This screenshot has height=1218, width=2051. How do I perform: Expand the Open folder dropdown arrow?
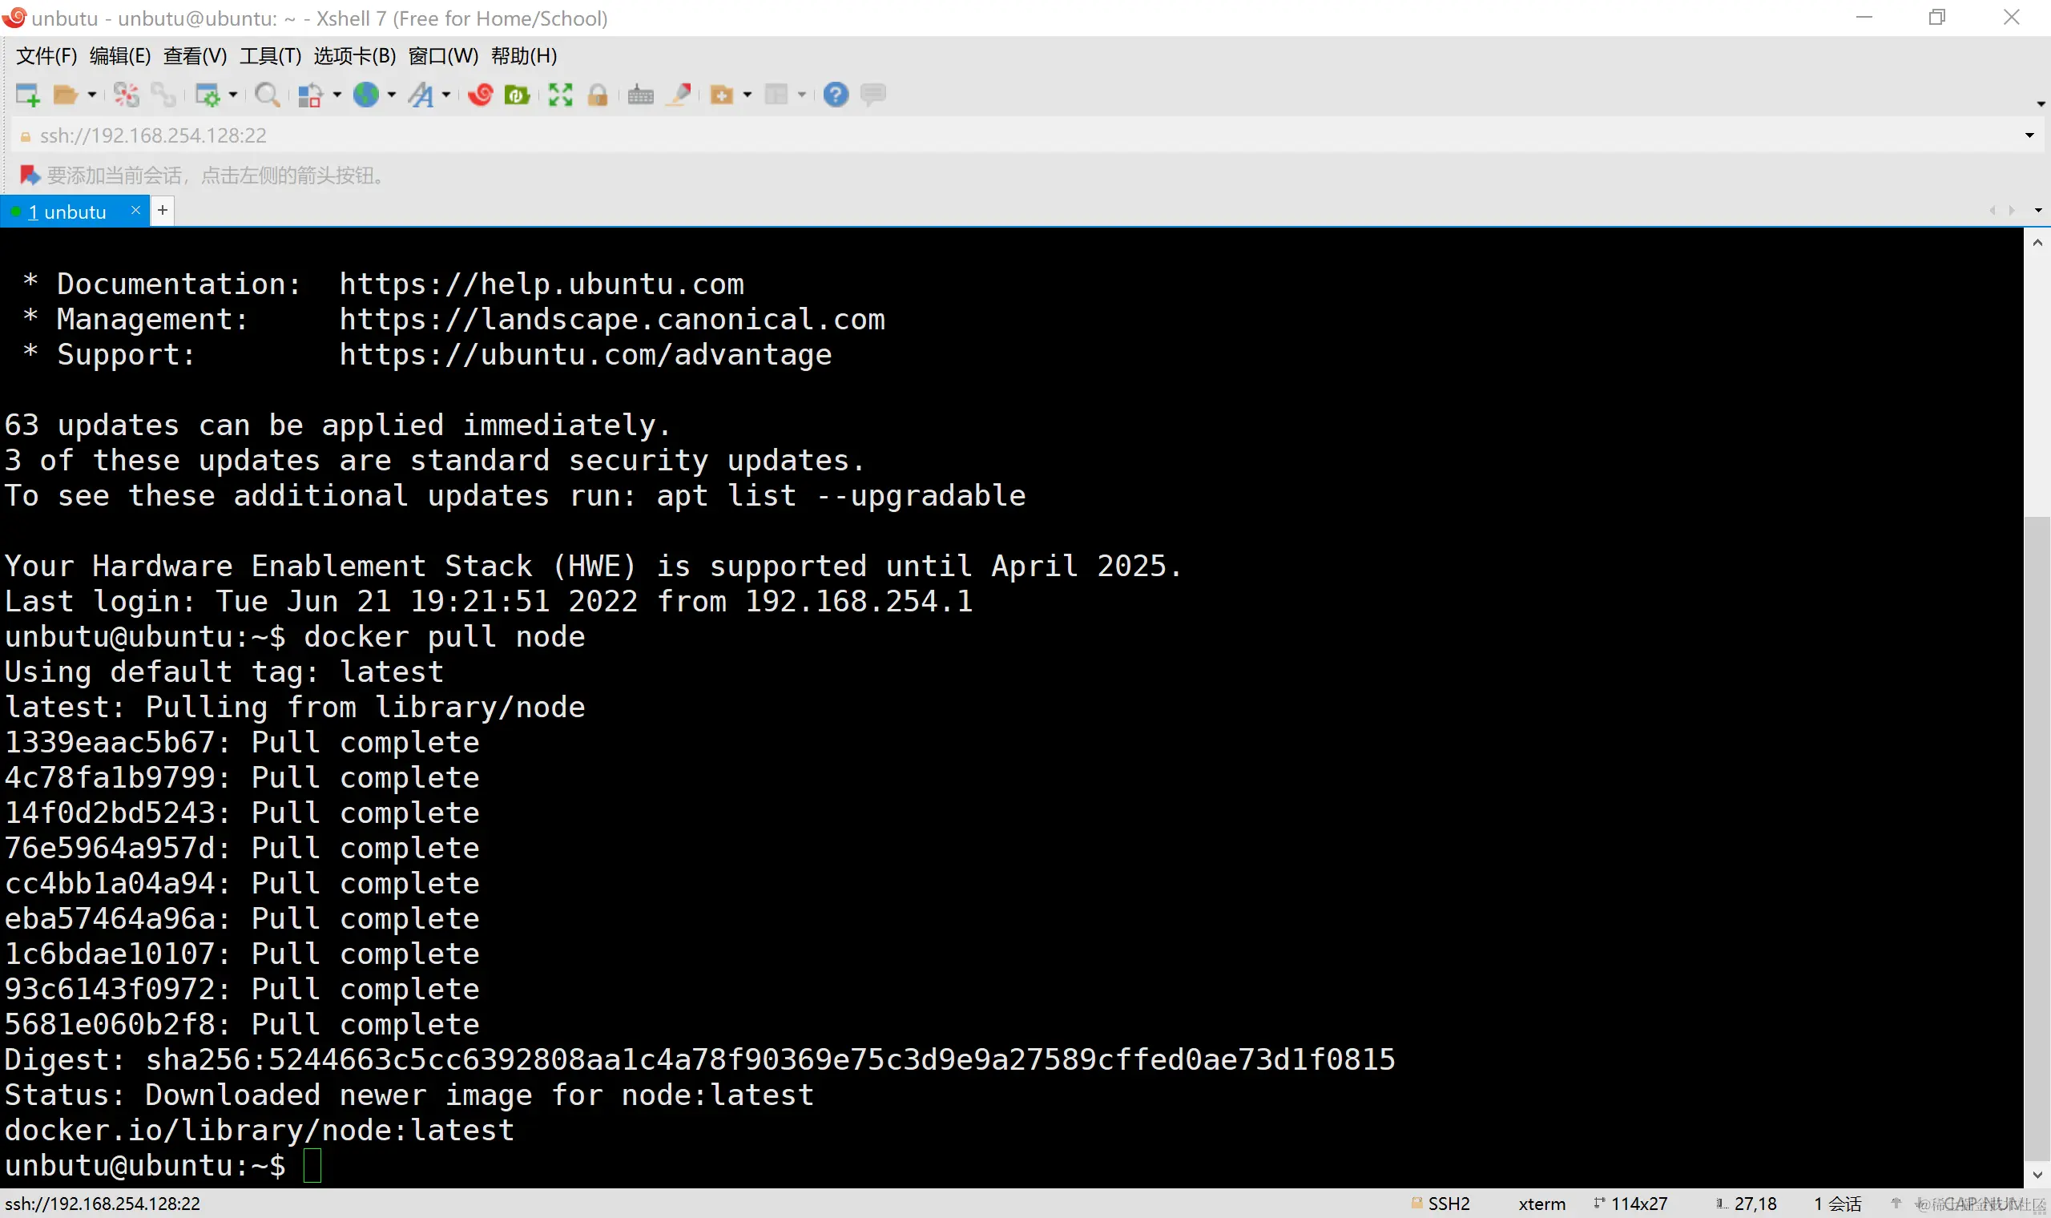pos(92,95)
